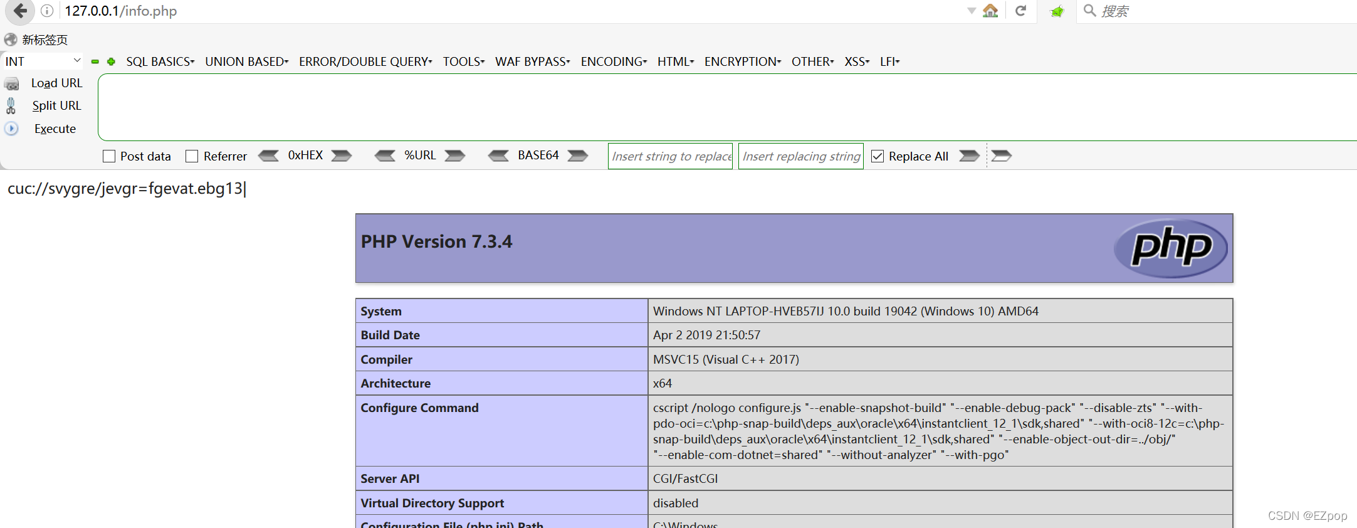Click right arrow after 0xHEX

[342, 156]
